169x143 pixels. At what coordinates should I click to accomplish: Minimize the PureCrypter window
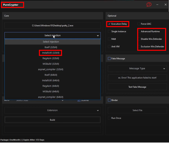(157, 5)
